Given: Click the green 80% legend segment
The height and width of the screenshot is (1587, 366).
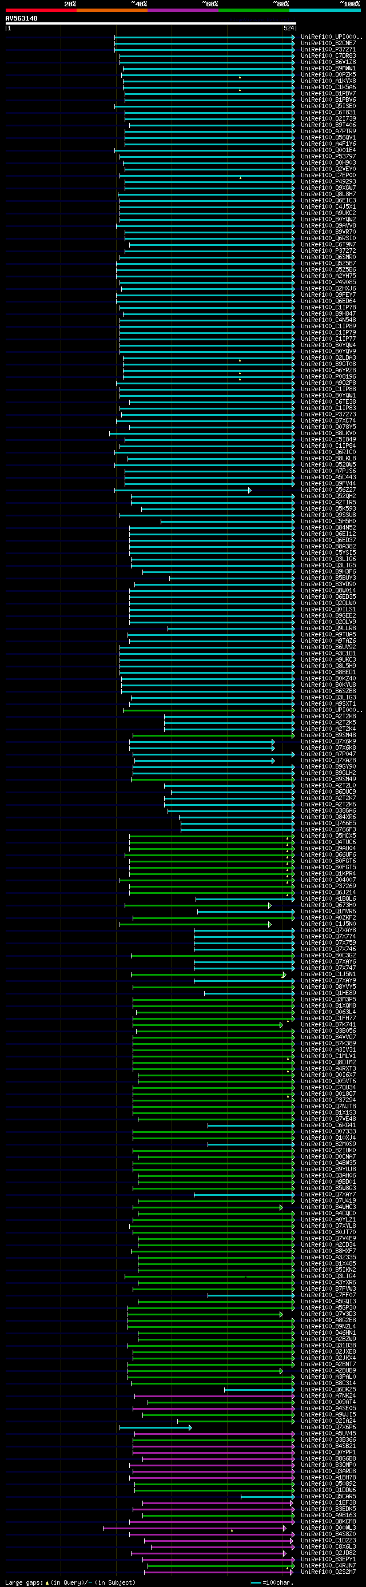Looking at the screenshot, I should [x=254, y=10].
